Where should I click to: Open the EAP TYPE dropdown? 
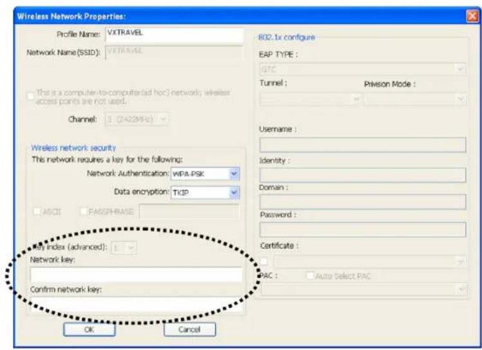point(361,68)
